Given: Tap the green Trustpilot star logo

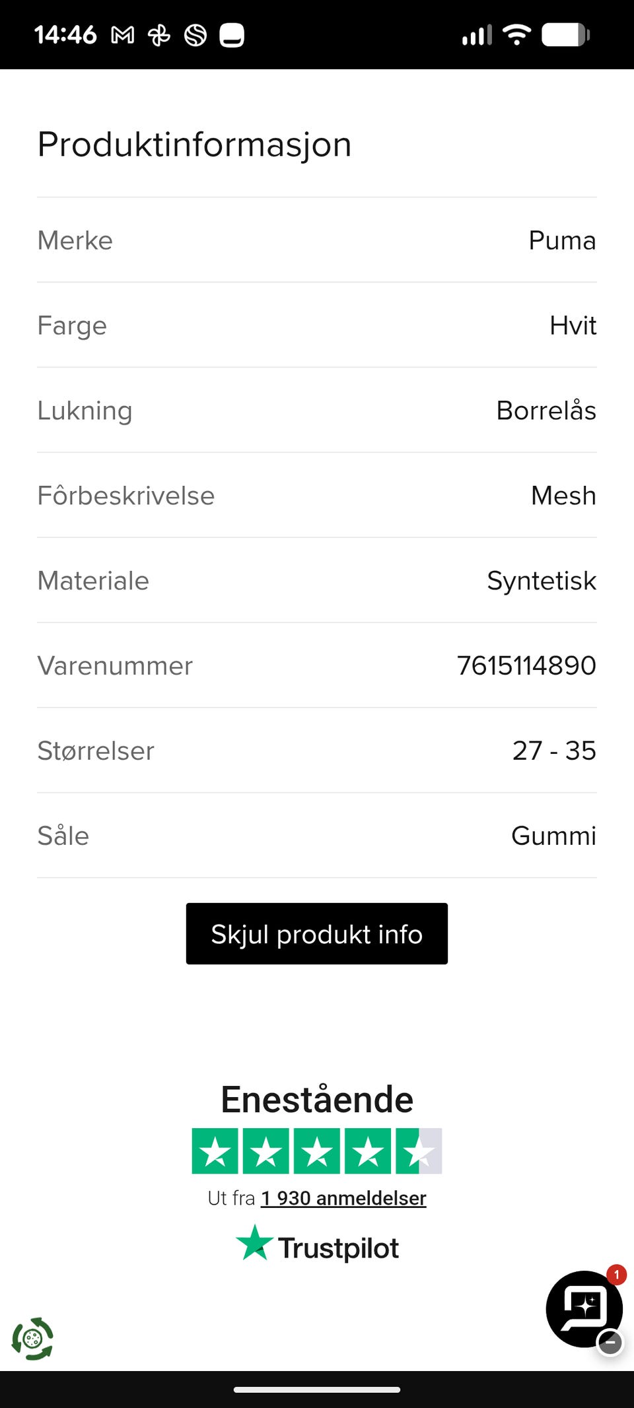Looking at the screenshot, I should (x=254, y=1242).
